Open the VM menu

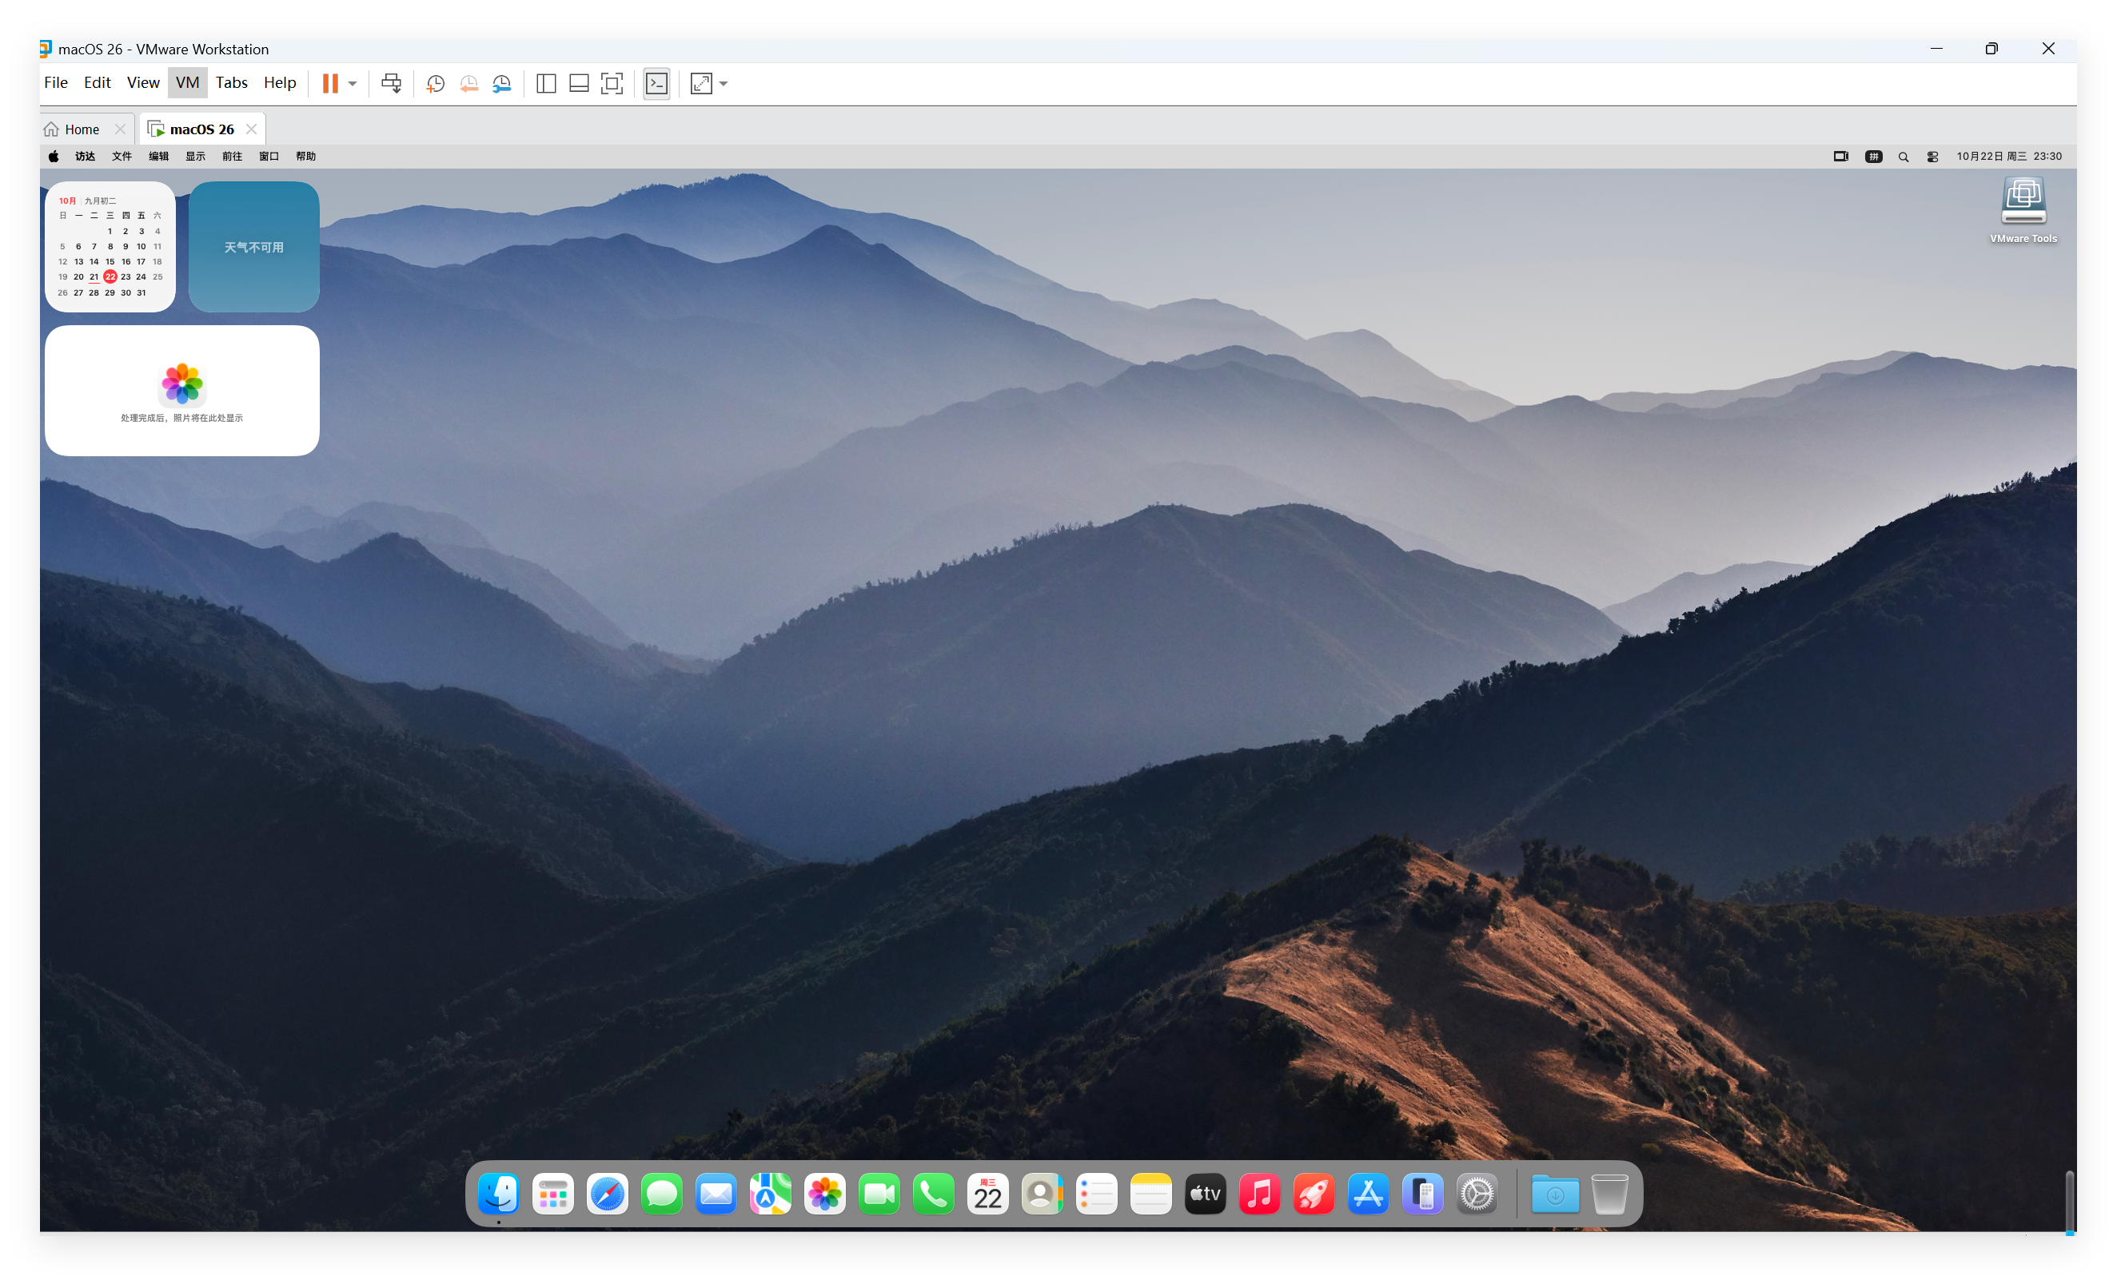pyautogui.click(x=186, y=82)
